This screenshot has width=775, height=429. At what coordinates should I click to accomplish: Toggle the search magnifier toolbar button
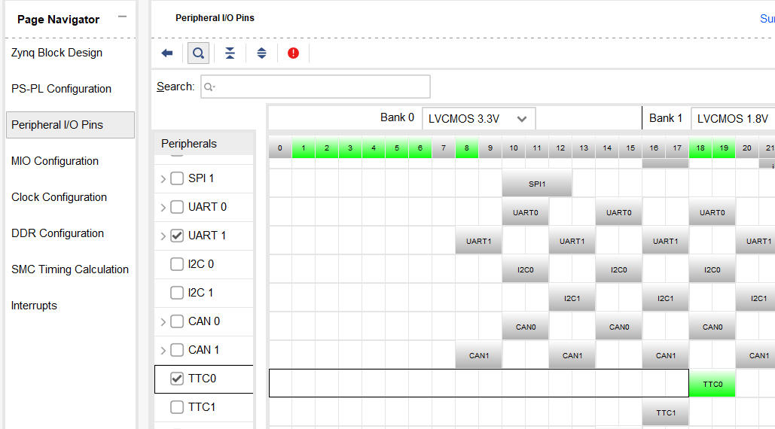point(198,53)
